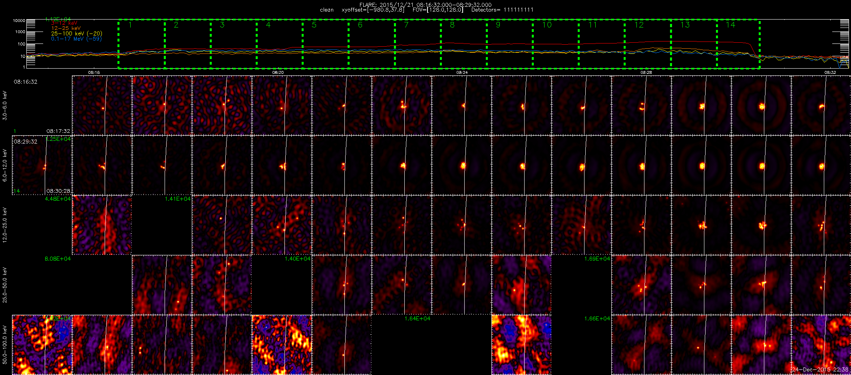Click the green '1.66E+04' value
851x375 pixels.
(x=597, y=318)
